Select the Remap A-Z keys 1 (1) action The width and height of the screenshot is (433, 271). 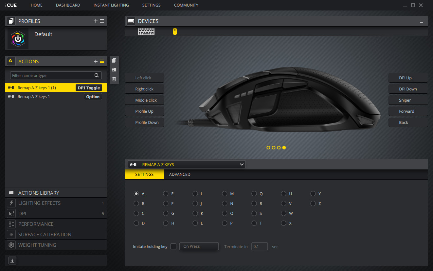click(x=56, y=88)
